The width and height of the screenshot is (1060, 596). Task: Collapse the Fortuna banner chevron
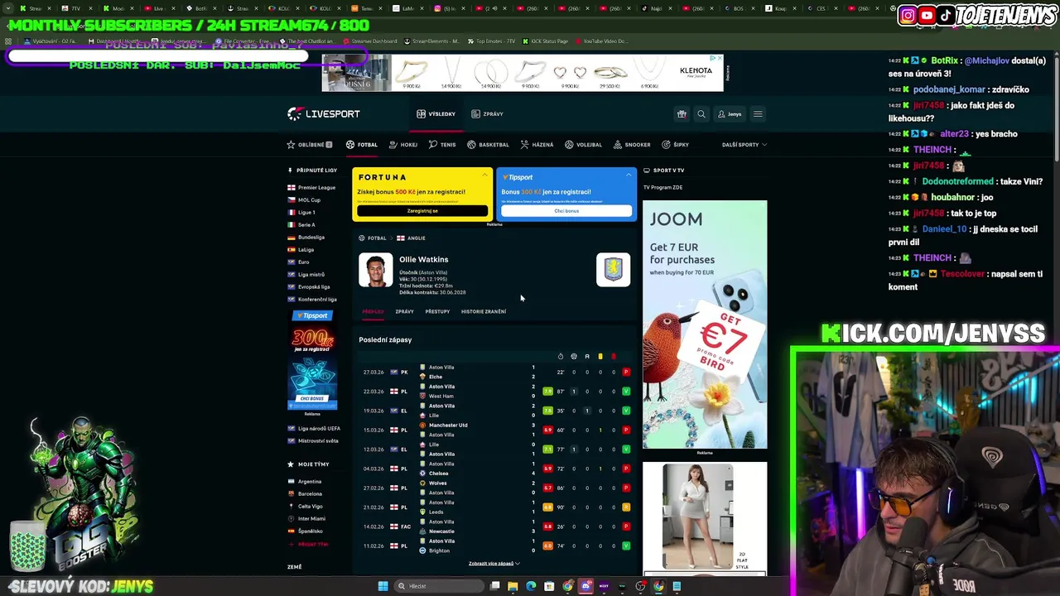tap(485, 175)
